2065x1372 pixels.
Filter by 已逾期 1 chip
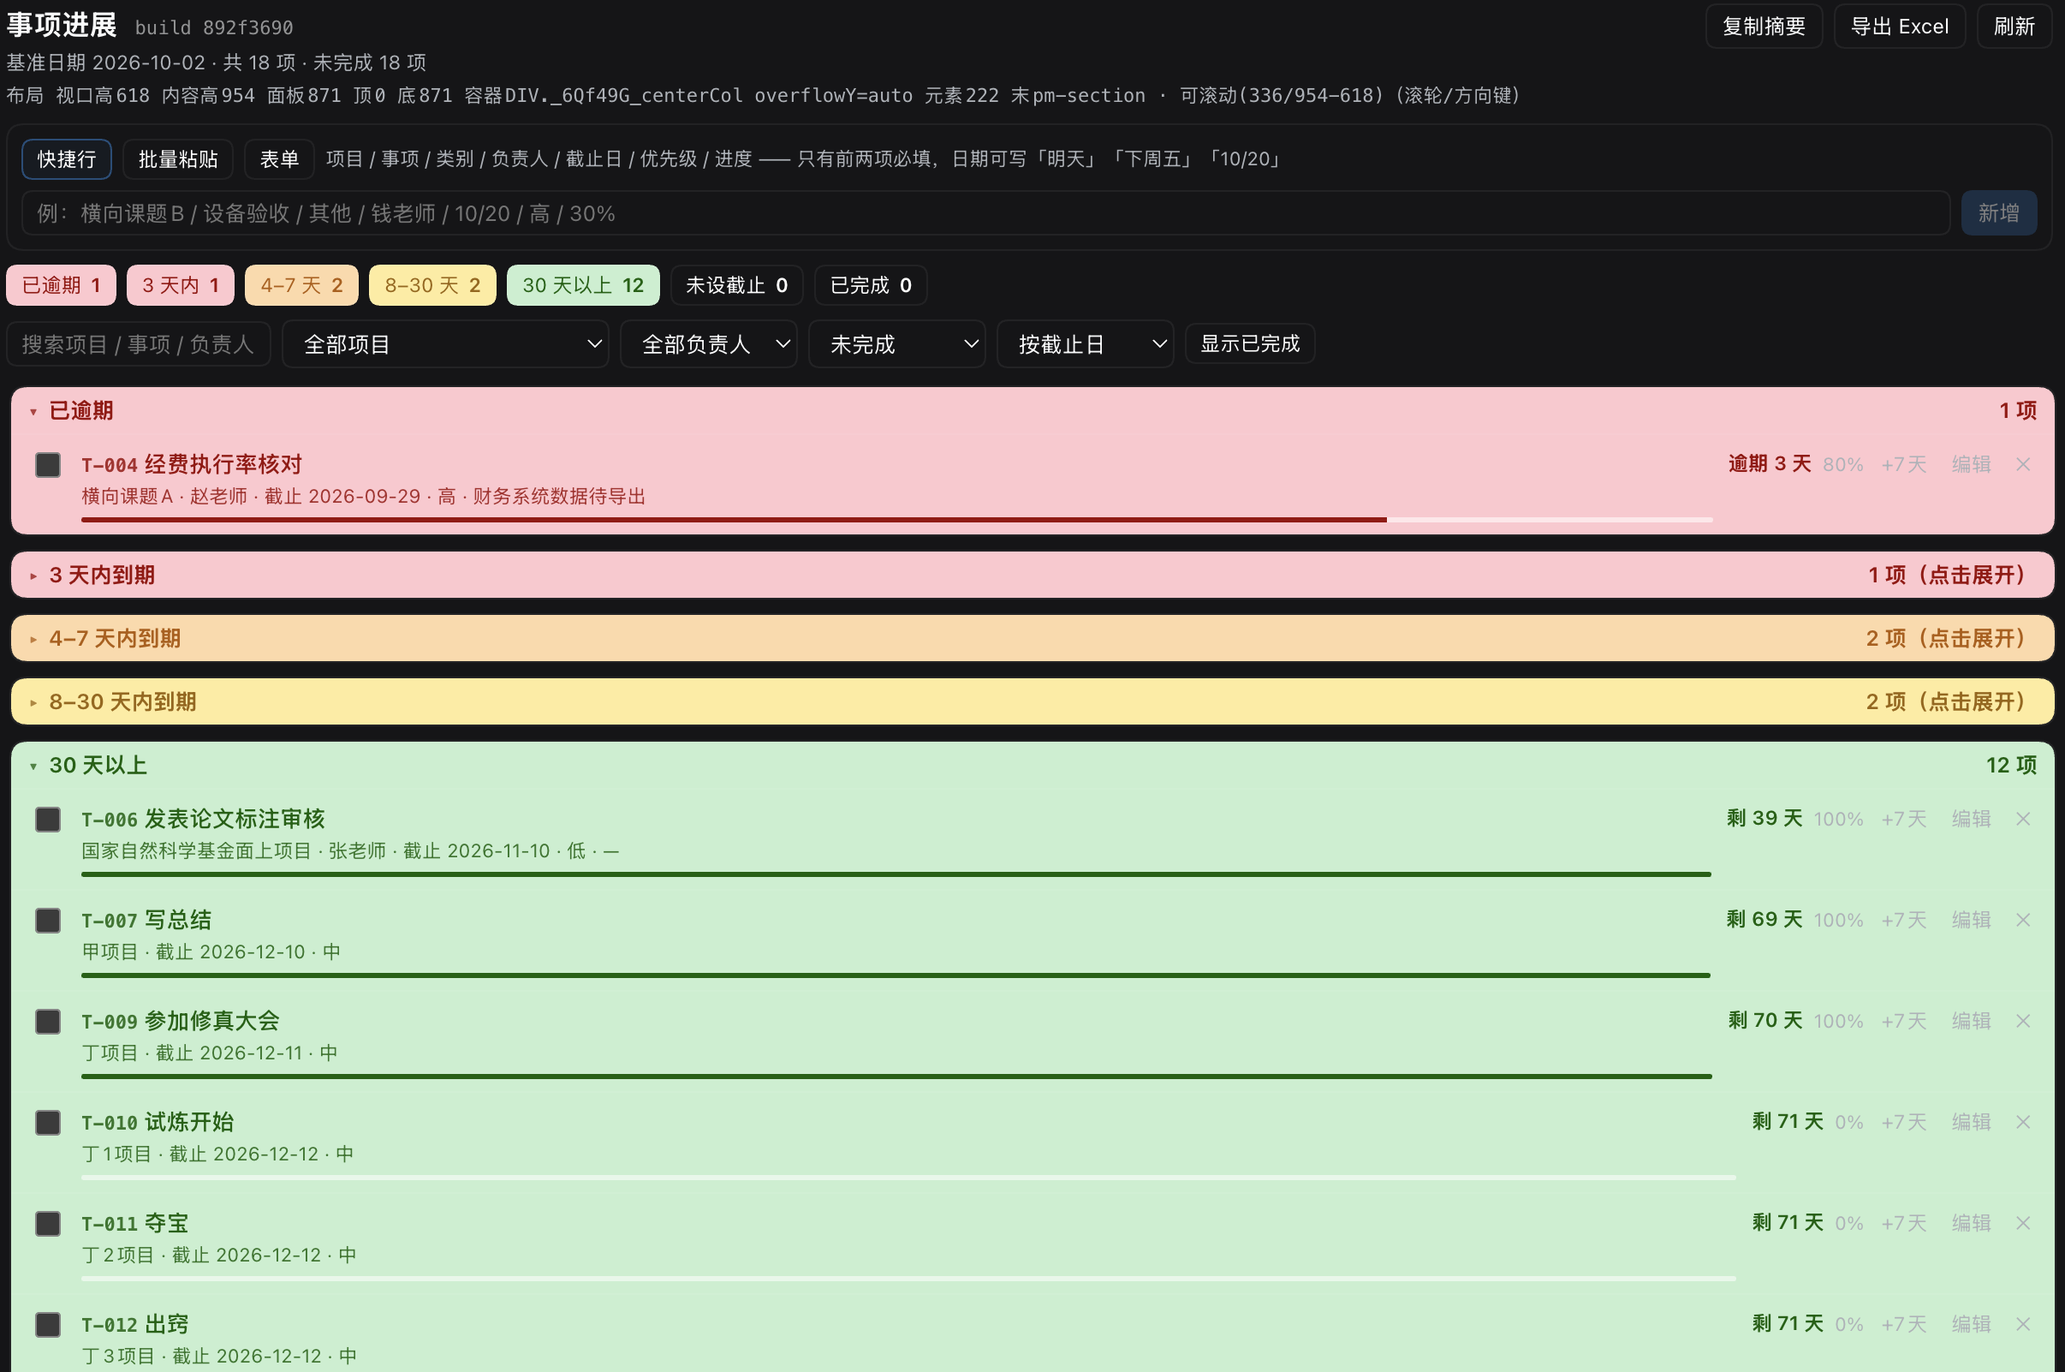[x=62, y=285]
